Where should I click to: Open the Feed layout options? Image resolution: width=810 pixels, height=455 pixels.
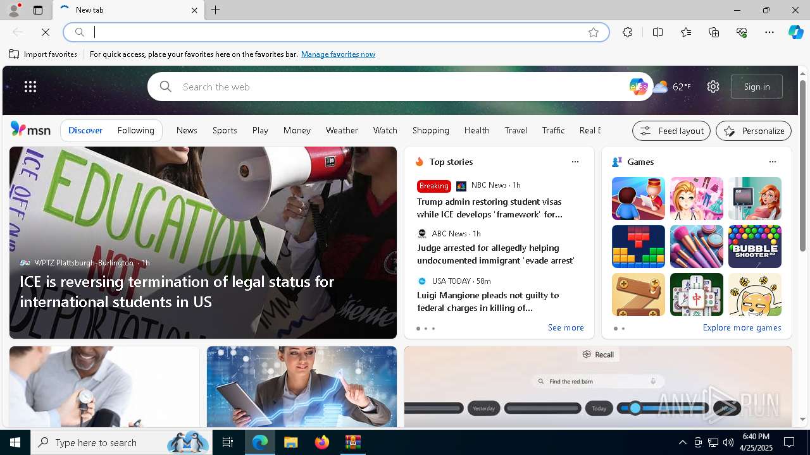(671, 131)
